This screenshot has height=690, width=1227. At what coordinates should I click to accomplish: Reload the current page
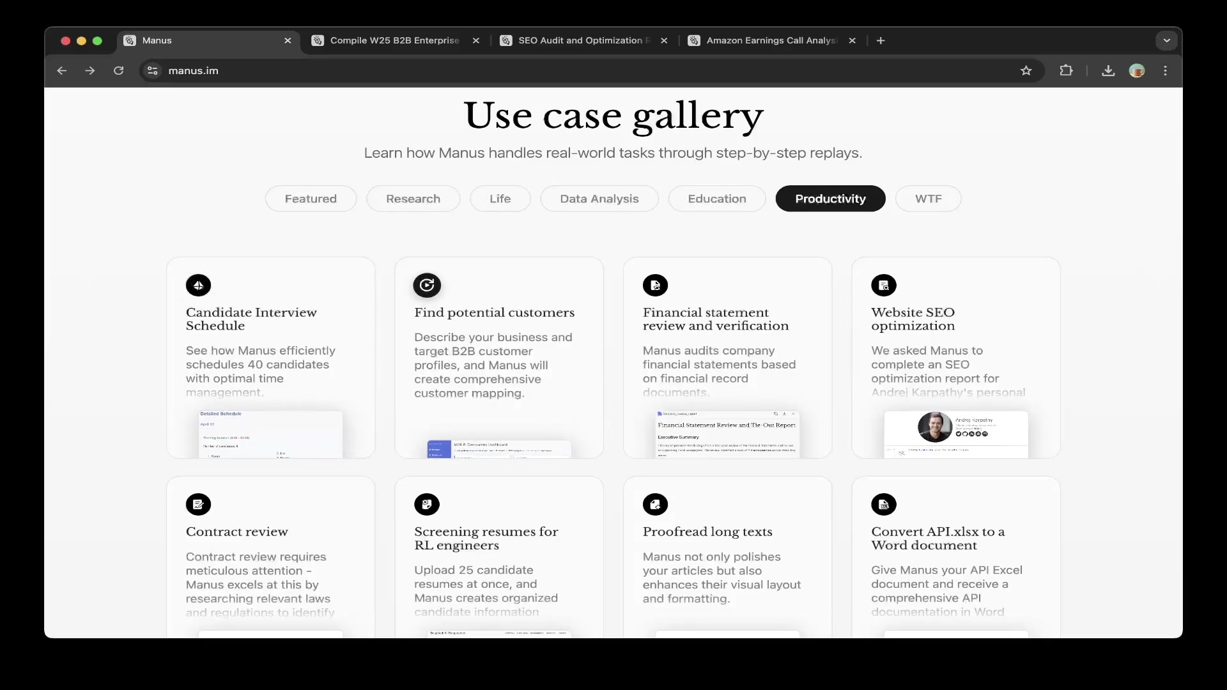[x=119, y=70]
